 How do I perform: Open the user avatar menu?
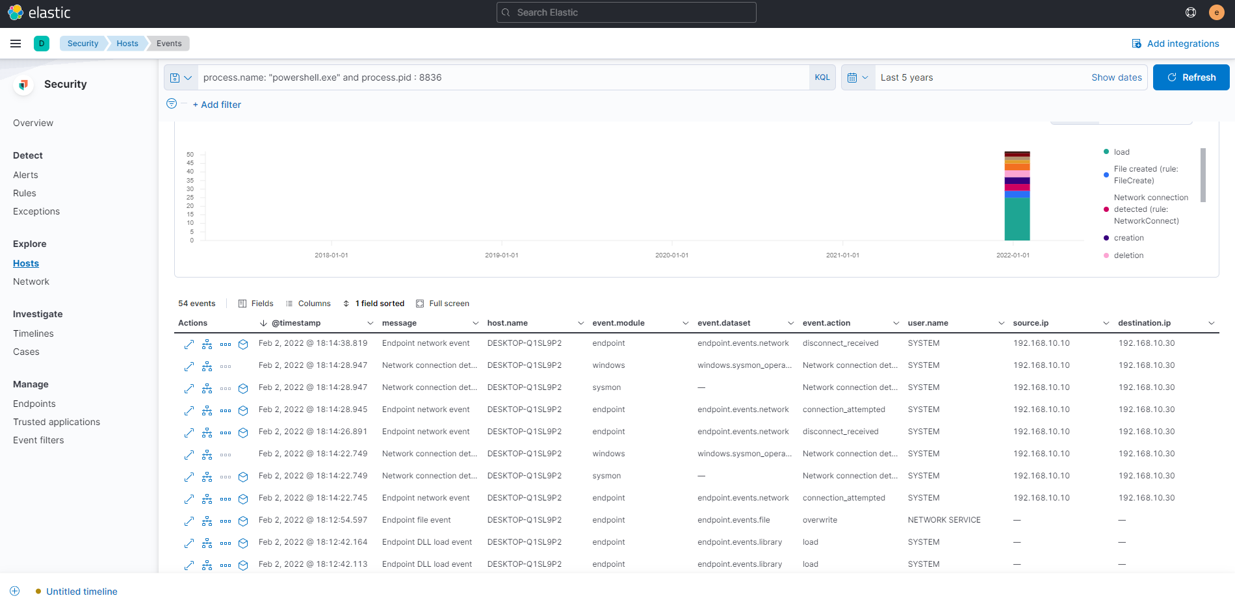point(1217,12)
